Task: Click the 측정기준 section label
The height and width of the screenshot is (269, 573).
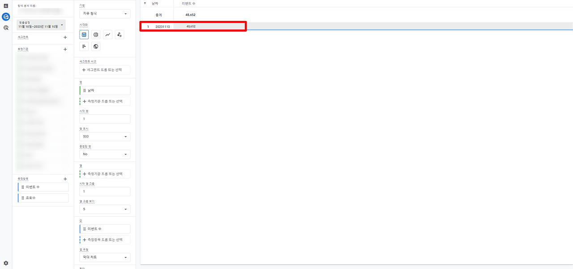Action: 23,50
